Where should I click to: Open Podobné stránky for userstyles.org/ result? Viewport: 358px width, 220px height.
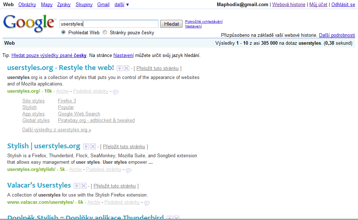91,91
